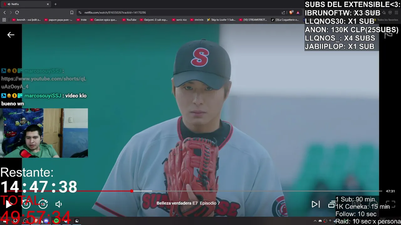Open the 'papure papa pure' bookmark
Image resolution: width=401 pixels, height=225 pixels.
coord(58,20)
